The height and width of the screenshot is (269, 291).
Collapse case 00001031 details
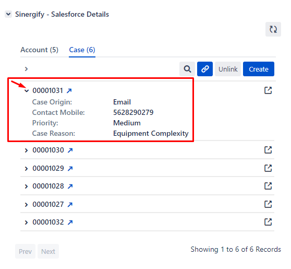pos(27,91)
